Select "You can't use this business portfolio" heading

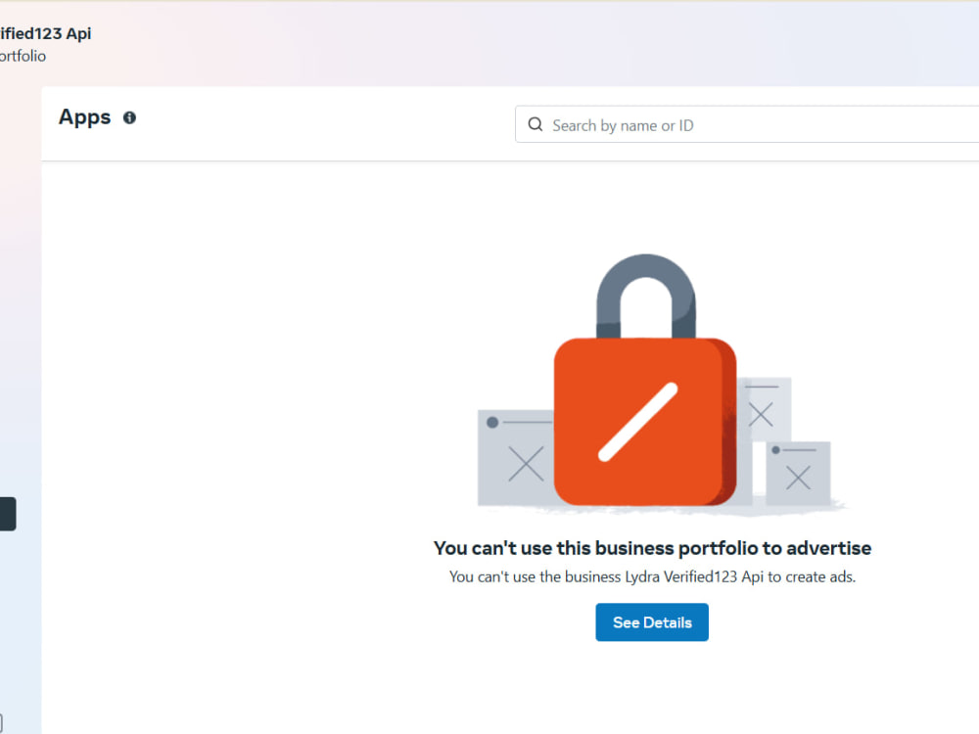point(652,547)
